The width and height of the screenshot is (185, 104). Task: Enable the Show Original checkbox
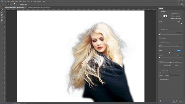(171, 16)
